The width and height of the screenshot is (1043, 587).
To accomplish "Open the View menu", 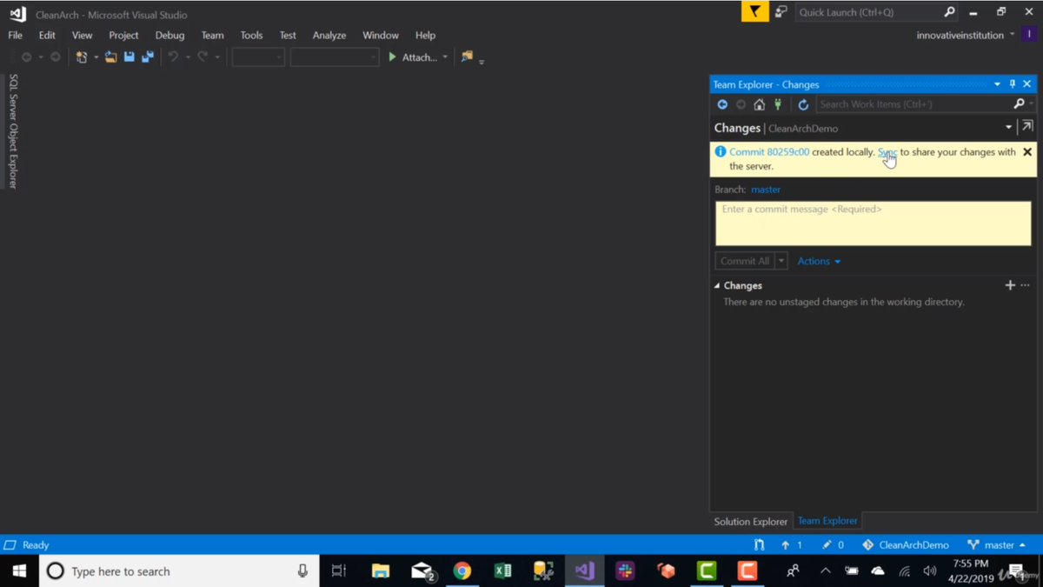I will coord(82,36).
